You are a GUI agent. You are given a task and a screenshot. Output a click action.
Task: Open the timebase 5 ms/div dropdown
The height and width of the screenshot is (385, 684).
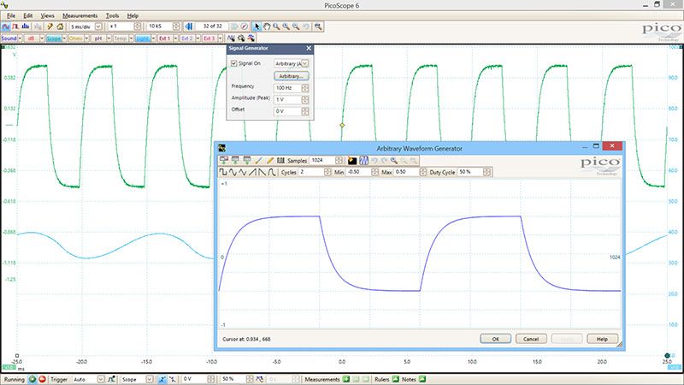click(97, 27)
